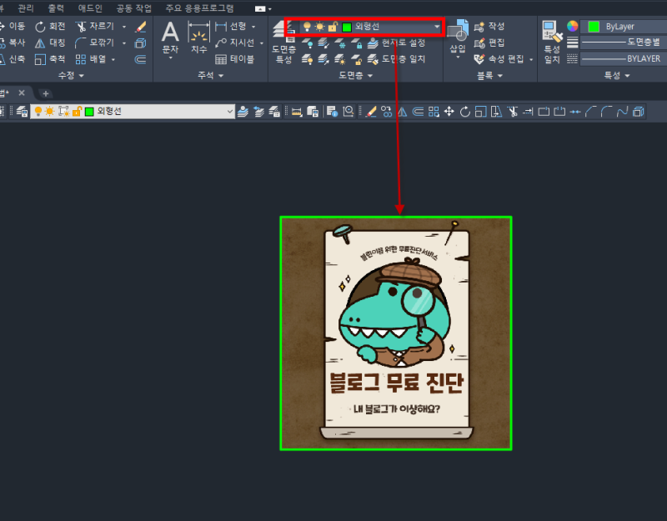Toggle the layer freeze sun icon in ribbon dropdown
Image resolution: width=667 pixels, height=521 pixels.
(320, 27)
